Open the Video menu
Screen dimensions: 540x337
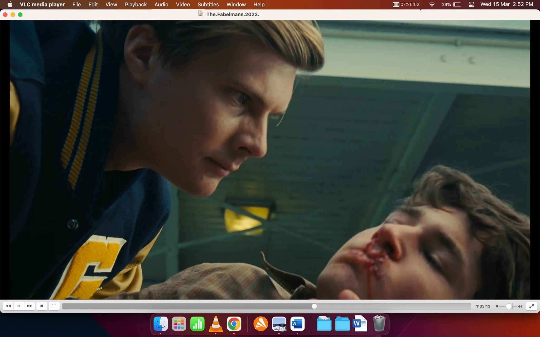click(x=183, y=4)
